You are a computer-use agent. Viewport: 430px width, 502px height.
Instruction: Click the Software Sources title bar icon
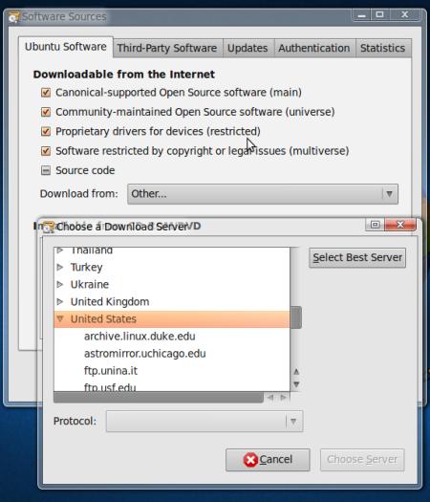click(x=13, y=17)
